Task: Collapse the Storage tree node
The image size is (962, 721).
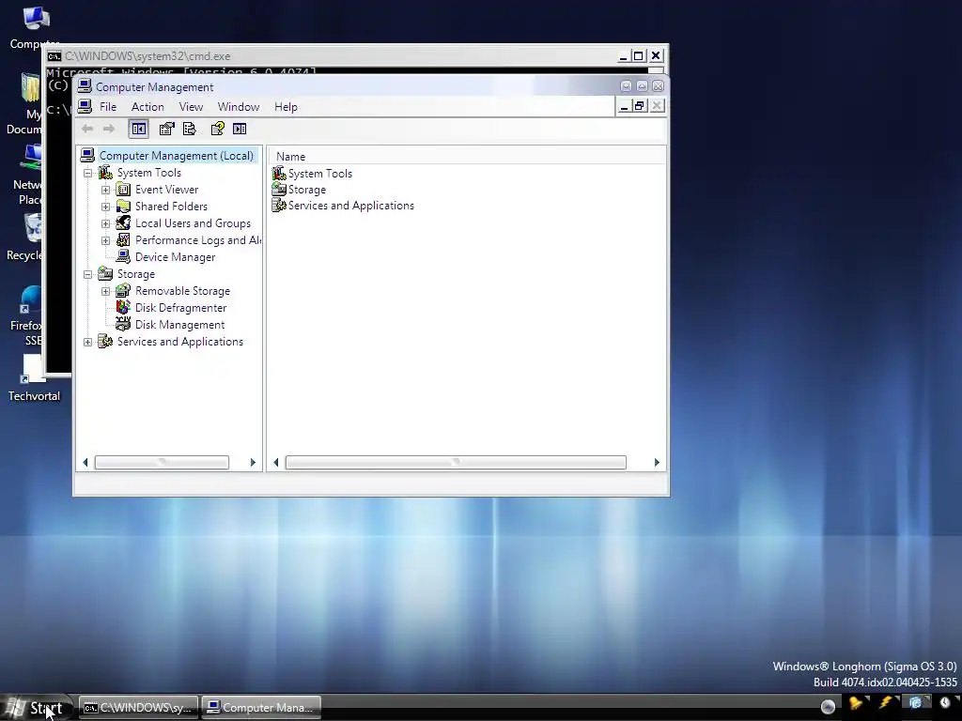Action: (x=87, y=274)
